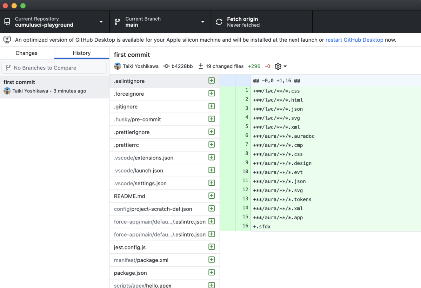This screenshot has height=288, width=421.
Task: Click the added status icon for README.md
Action: pos(212,196)
